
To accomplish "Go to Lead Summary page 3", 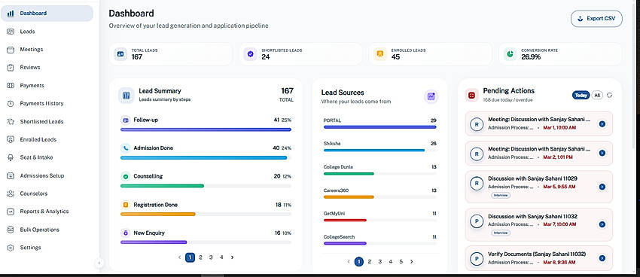I will (x=211, y=257).
